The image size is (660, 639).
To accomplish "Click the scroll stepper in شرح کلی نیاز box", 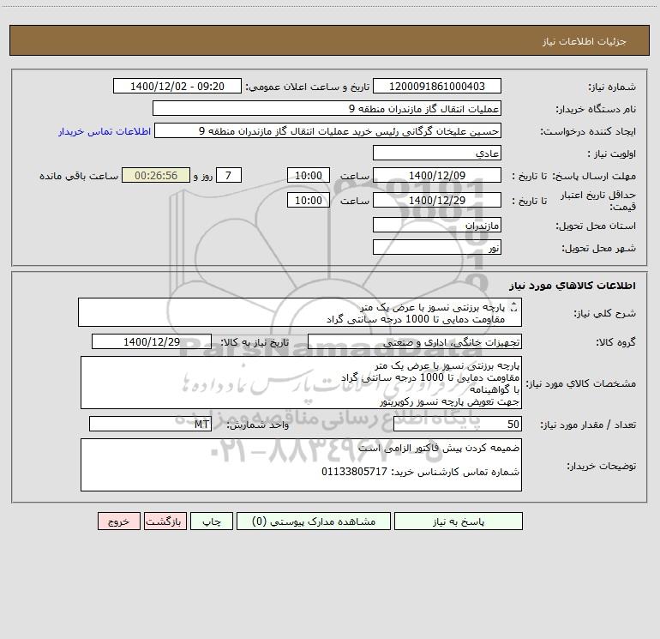I will 513,308.
